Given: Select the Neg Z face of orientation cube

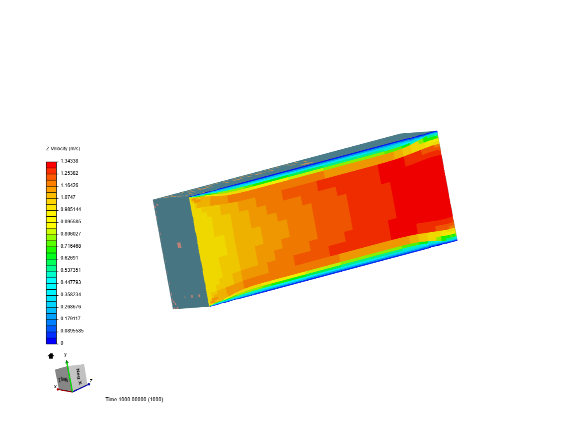Looking at the screenshot, I should click(x=63, y=379).
